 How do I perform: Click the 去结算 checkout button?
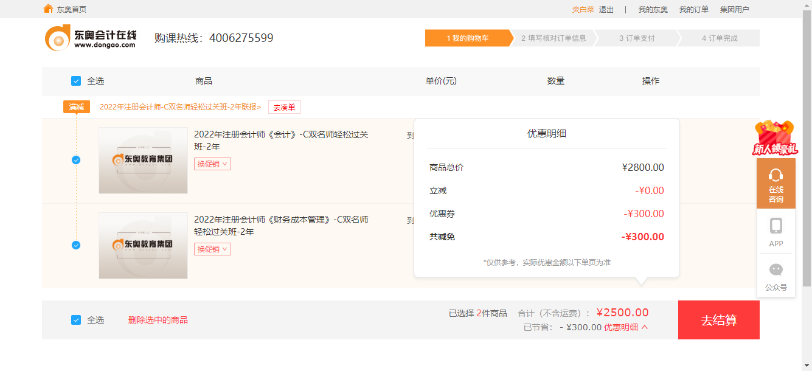(718, 320)
